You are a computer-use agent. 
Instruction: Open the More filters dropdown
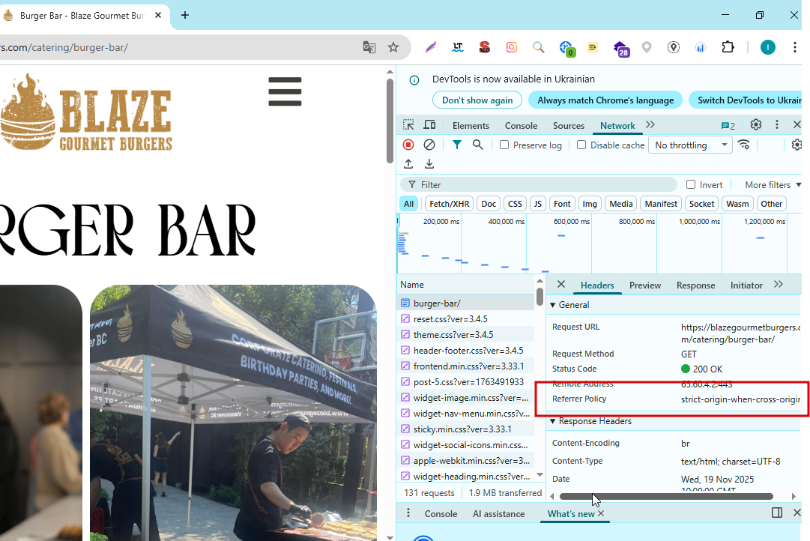click(773, 184)
